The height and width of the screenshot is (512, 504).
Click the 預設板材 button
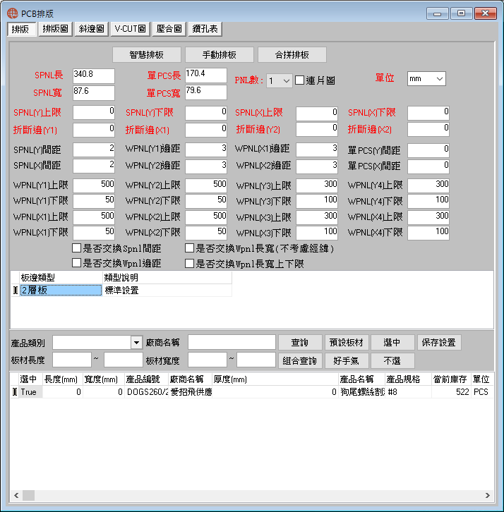pyautogui.click(x=347, y=343)
